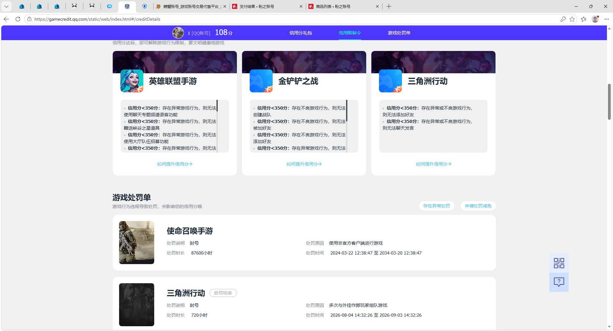This screenshot has width=613, height=331.
Task: Open the saved passwords key icon
Action: pos(563,19)
